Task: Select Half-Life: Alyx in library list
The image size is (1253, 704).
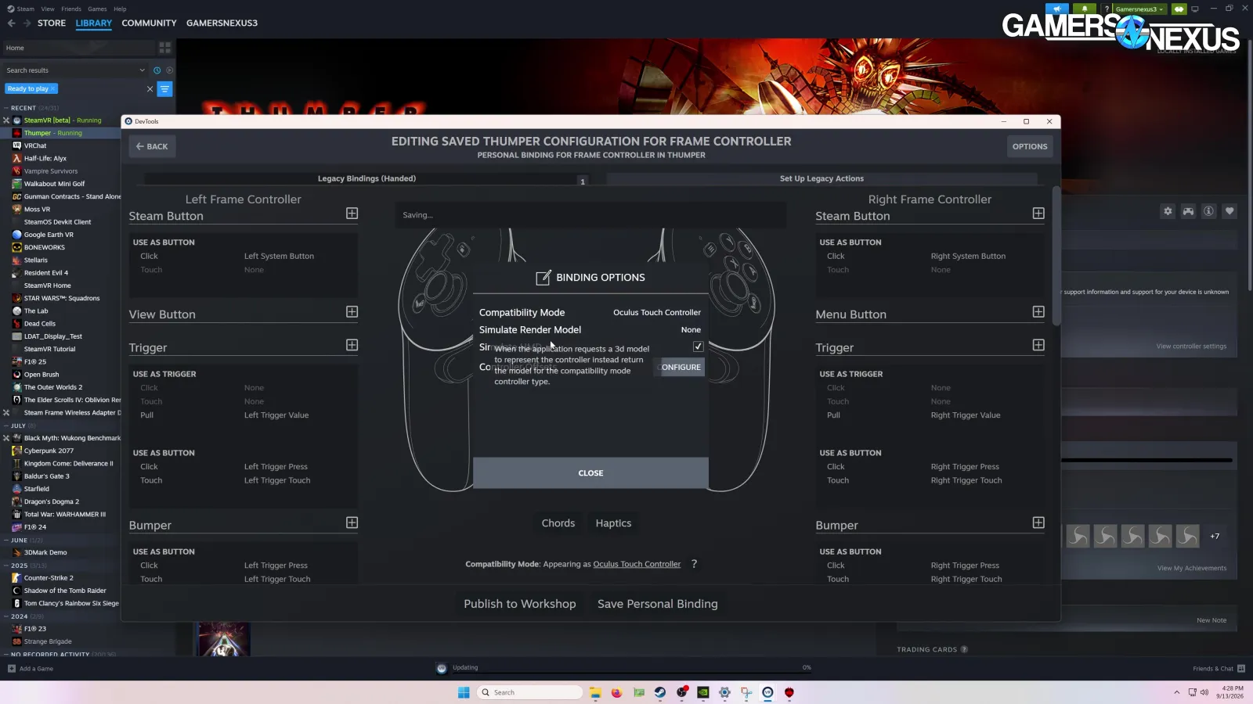Action: click(45, 159)
